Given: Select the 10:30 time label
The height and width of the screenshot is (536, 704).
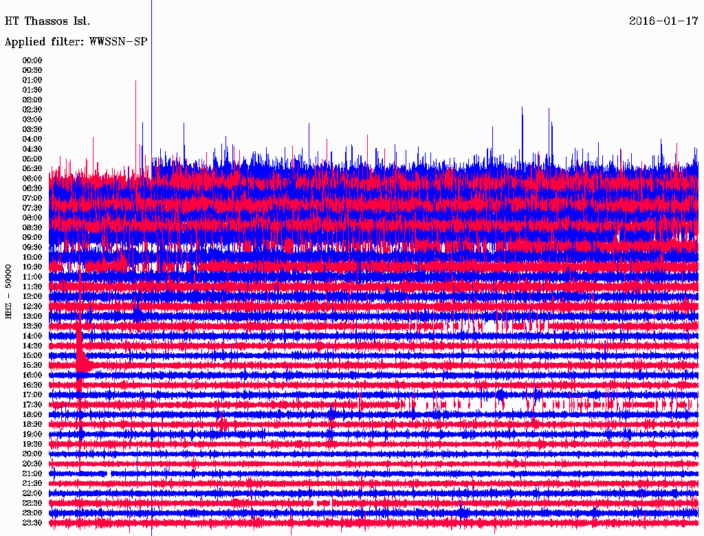Looking at the screenshot, I should (x=32, y=267).
